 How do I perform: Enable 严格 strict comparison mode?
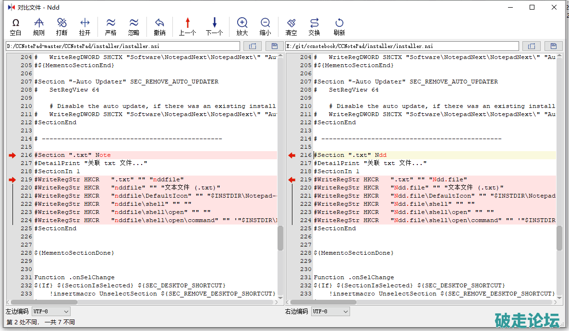[111, 27]
